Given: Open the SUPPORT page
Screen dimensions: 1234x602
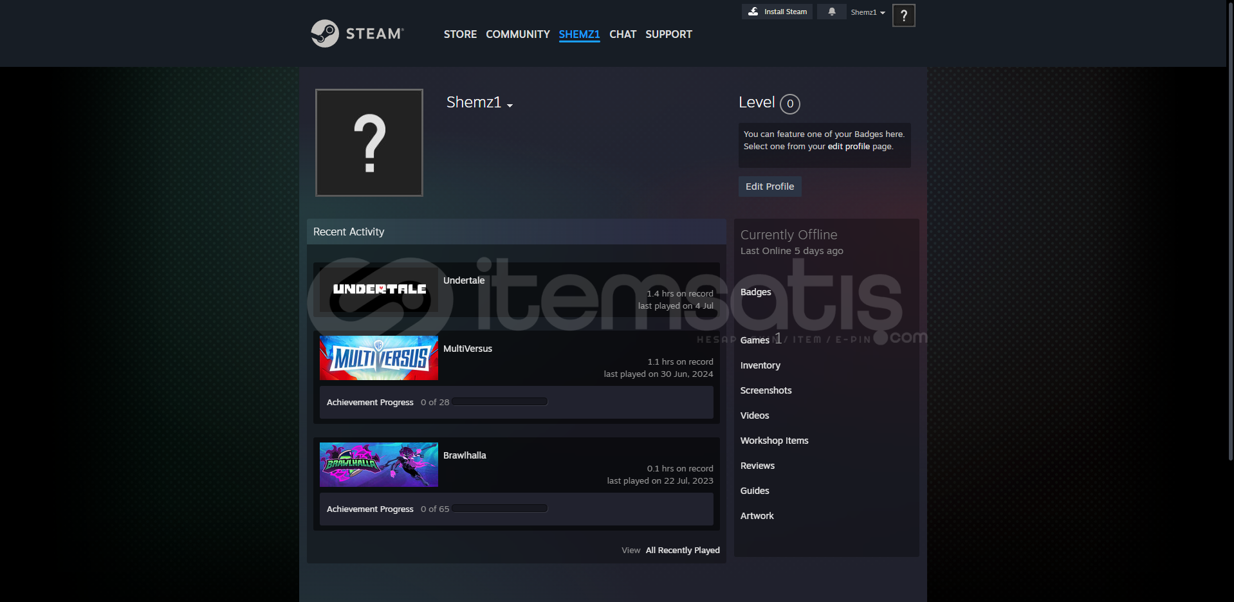Looking at the screenshot, I should 668,34.
